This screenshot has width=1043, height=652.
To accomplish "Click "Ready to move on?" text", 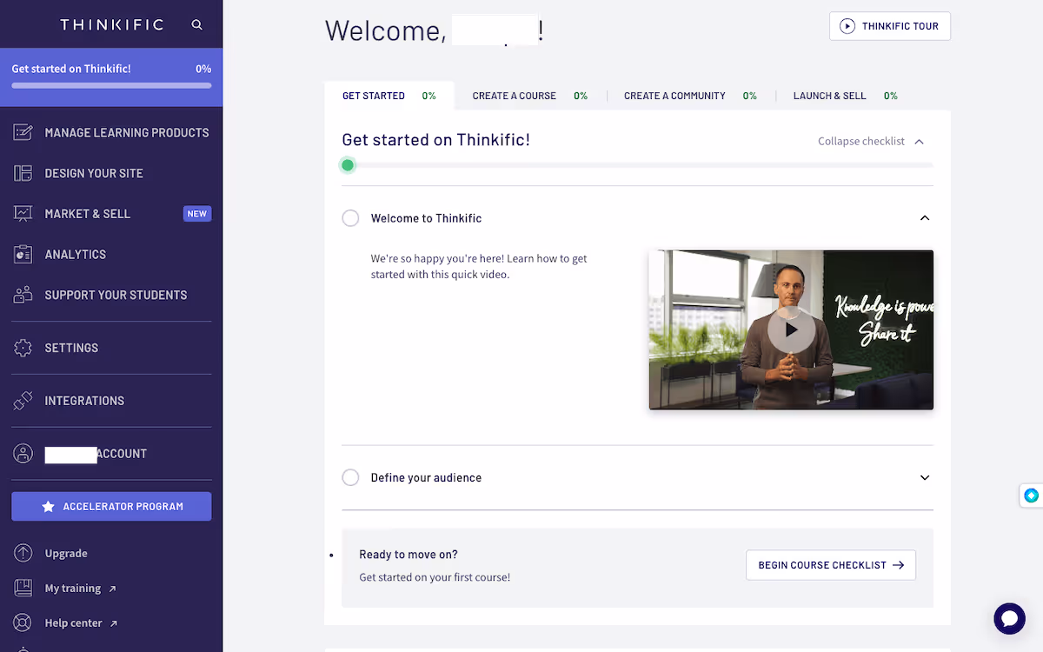I will (x=409, y=555).
